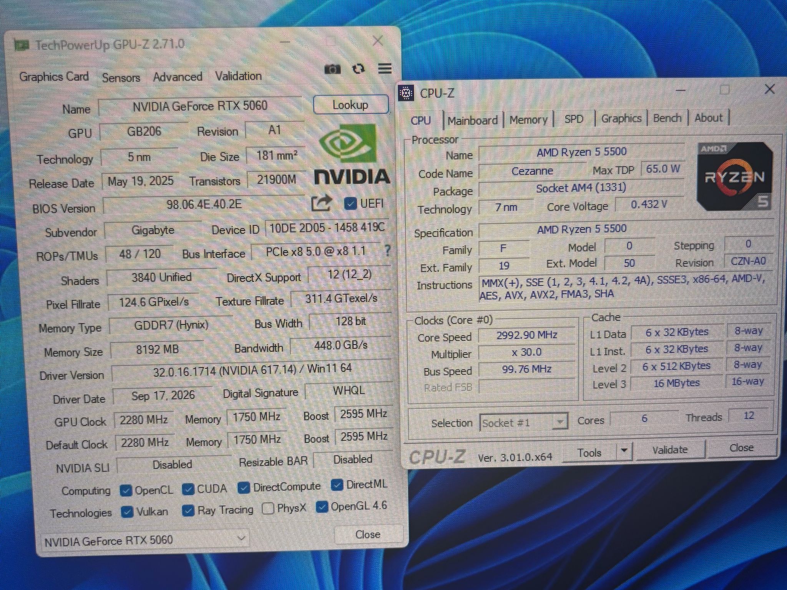This screenshot has width=787, height=590.
Task: Switch to the Advanced tab in GPU-Z
Action: click(178, 77)
